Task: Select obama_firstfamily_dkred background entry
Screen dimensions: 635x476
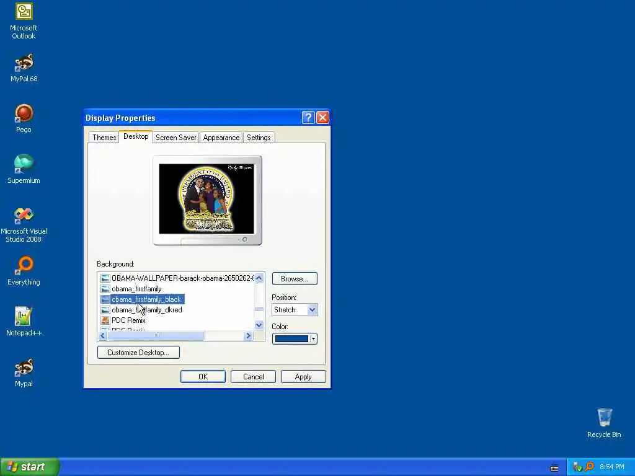Action: 146,310
